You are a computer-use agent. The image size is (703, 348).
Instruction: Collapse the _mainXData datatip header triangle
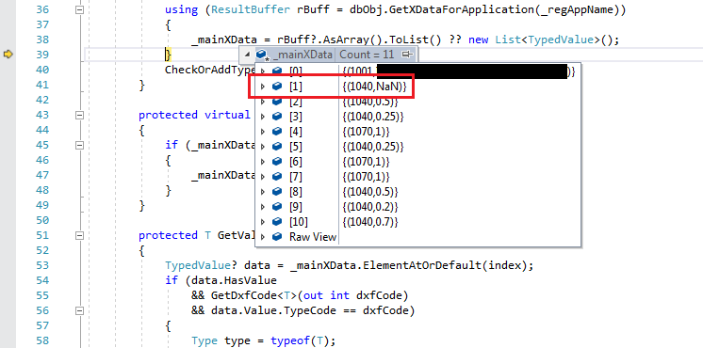(247, 55)
